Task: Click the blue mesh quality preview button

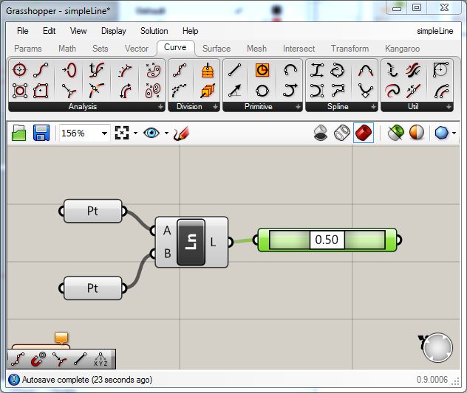Action: [x=441, y=133]
